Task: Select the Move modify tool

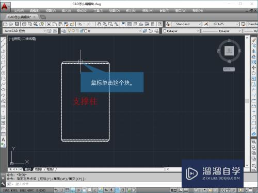Action: [254, 67]
